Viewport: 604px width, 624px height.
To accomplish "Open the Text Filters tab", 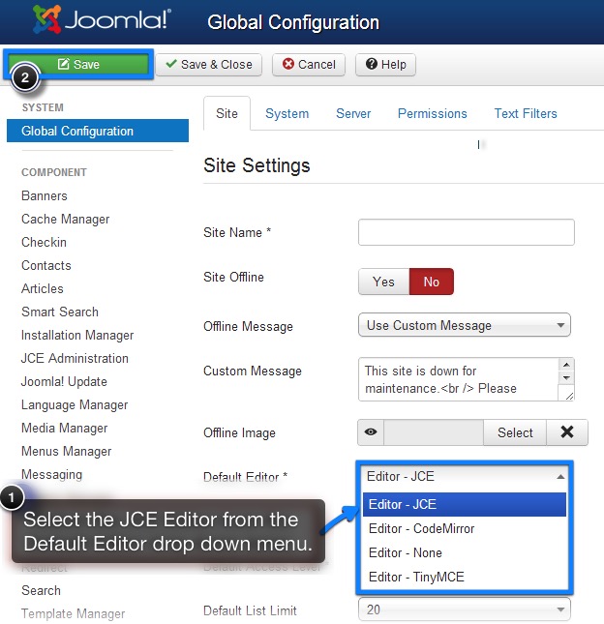I will pos(526,113).
